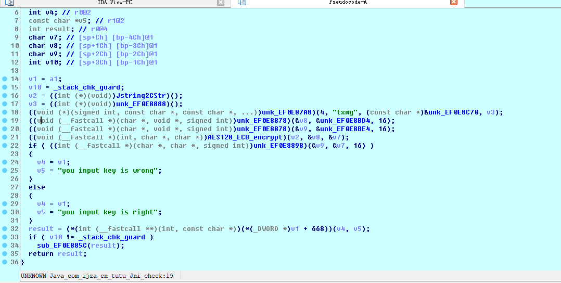Toggle breakpoint dot on line 19
This screenshot has width=561, height=283.
coord(5,121)
